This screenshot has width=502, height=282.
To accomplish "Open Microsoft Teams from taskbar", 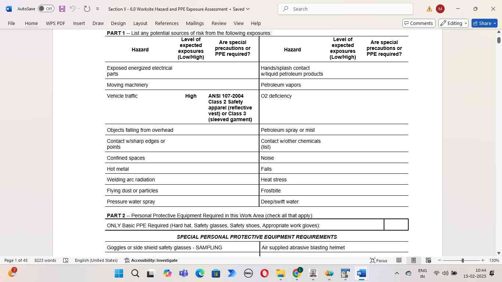I will point(183,274).
